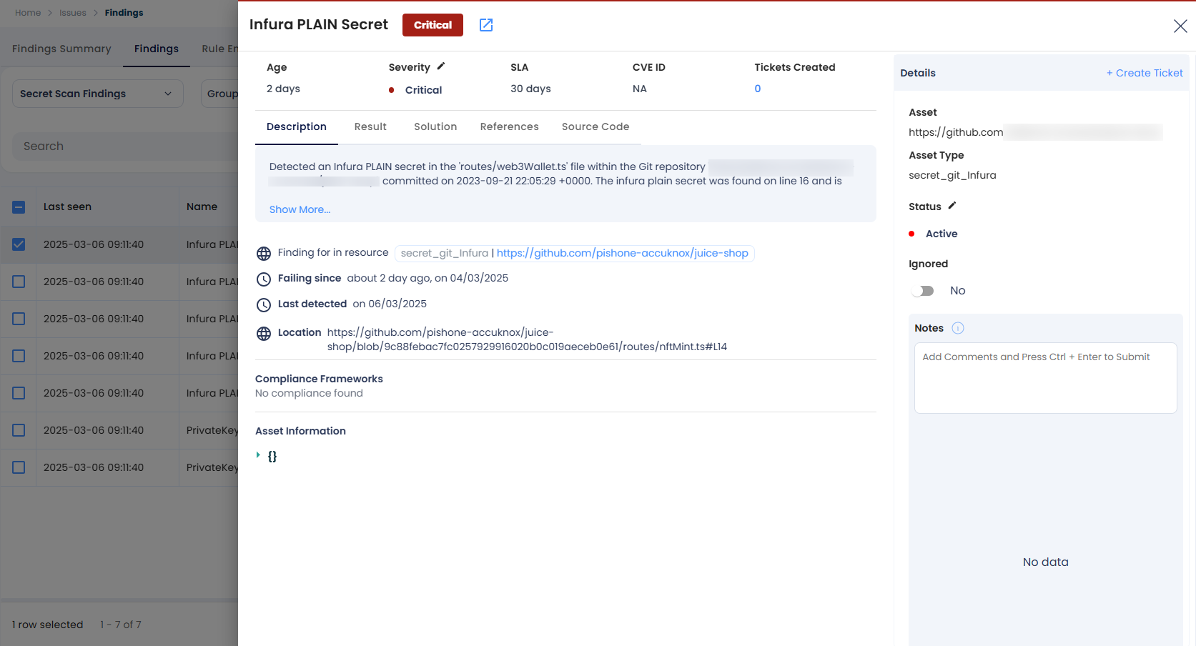Check the second Infura row checkbox

[19, 282]
